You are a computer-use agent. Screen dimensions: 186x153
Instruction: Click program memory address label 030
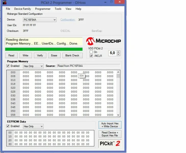(x=13, y=95)
